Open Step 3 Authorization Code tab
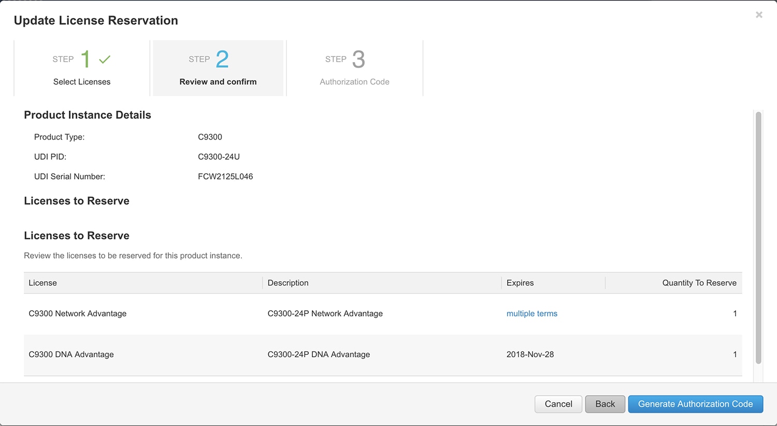The width and height of the screenshot is (777, 426). [355, 68]
